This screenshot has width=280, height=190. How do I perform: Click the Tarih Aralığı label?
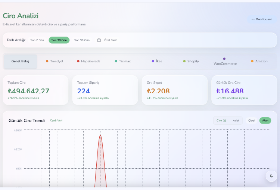click(16, 40)
